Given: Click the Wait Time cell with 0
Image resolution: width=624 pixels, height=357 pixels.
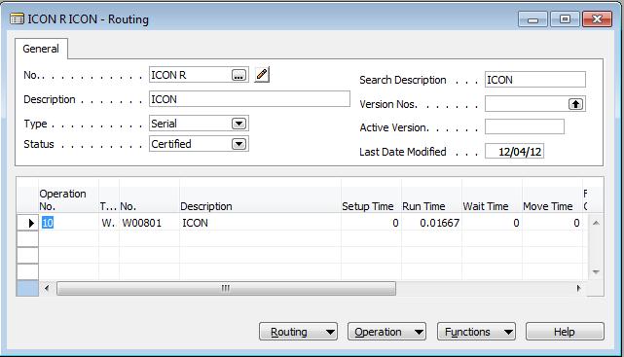Looking at the screenshot, I should point(492,223).
